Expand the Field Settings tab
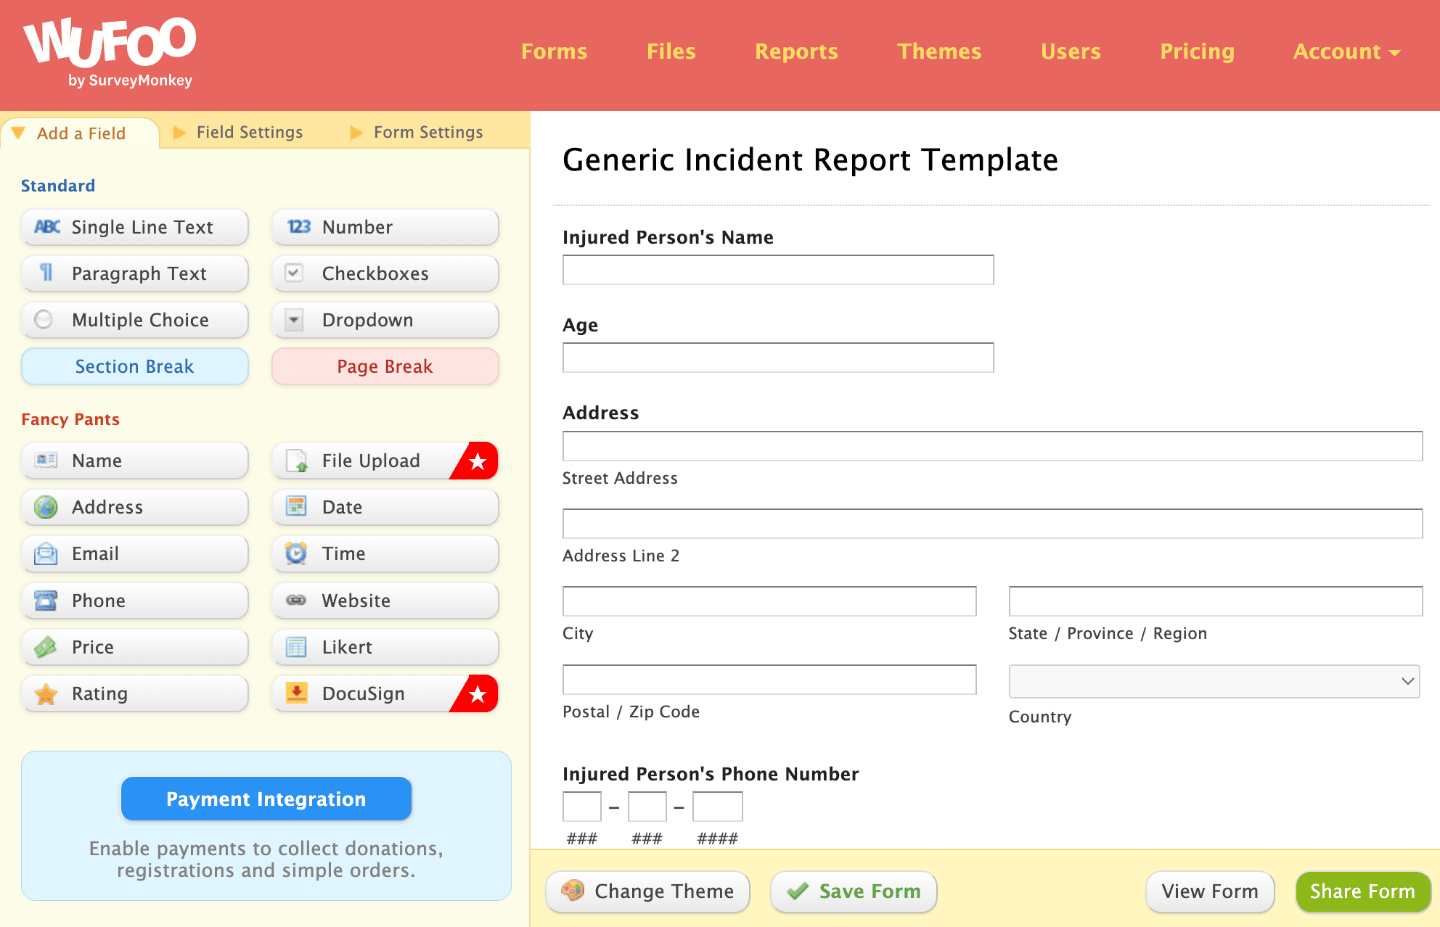The image size is (1440, 927). (249, 132)
